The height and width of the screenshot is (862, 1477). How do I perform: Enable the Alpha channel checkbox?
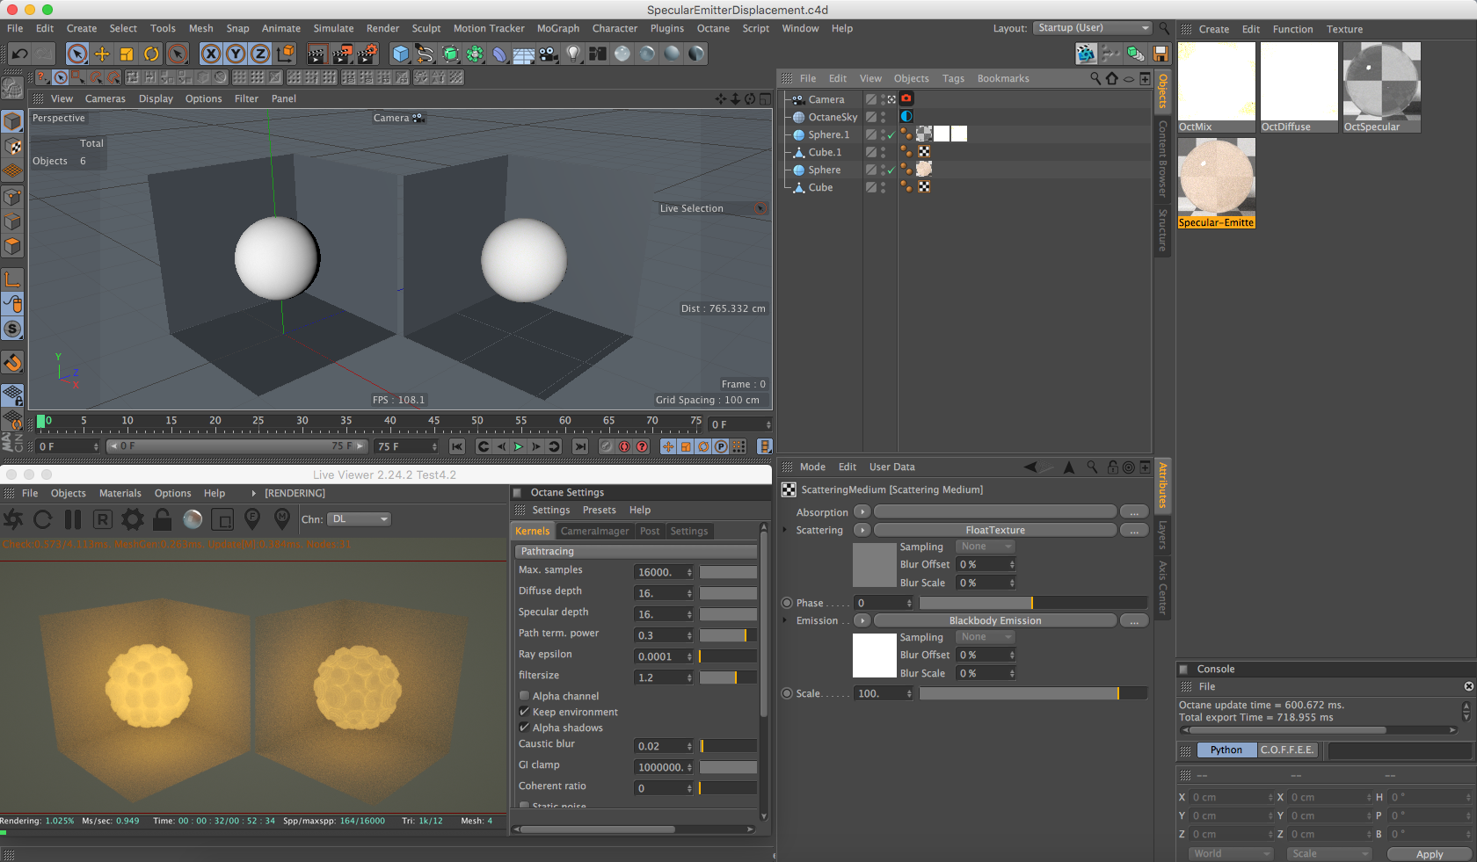(x=525, y=696)
